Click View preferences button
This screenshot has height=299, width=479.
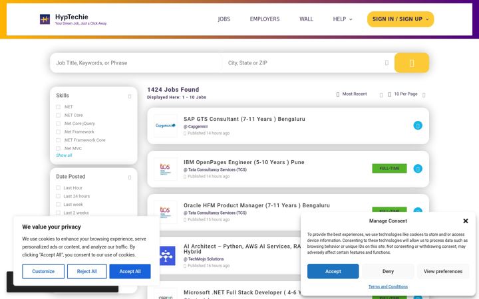click(442, 271)
